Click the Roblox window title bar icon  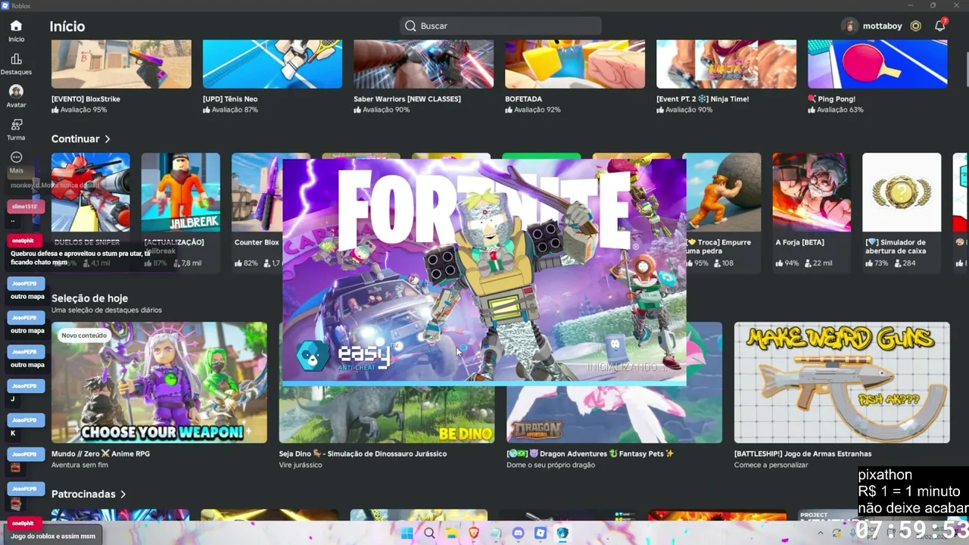[5, 5]
